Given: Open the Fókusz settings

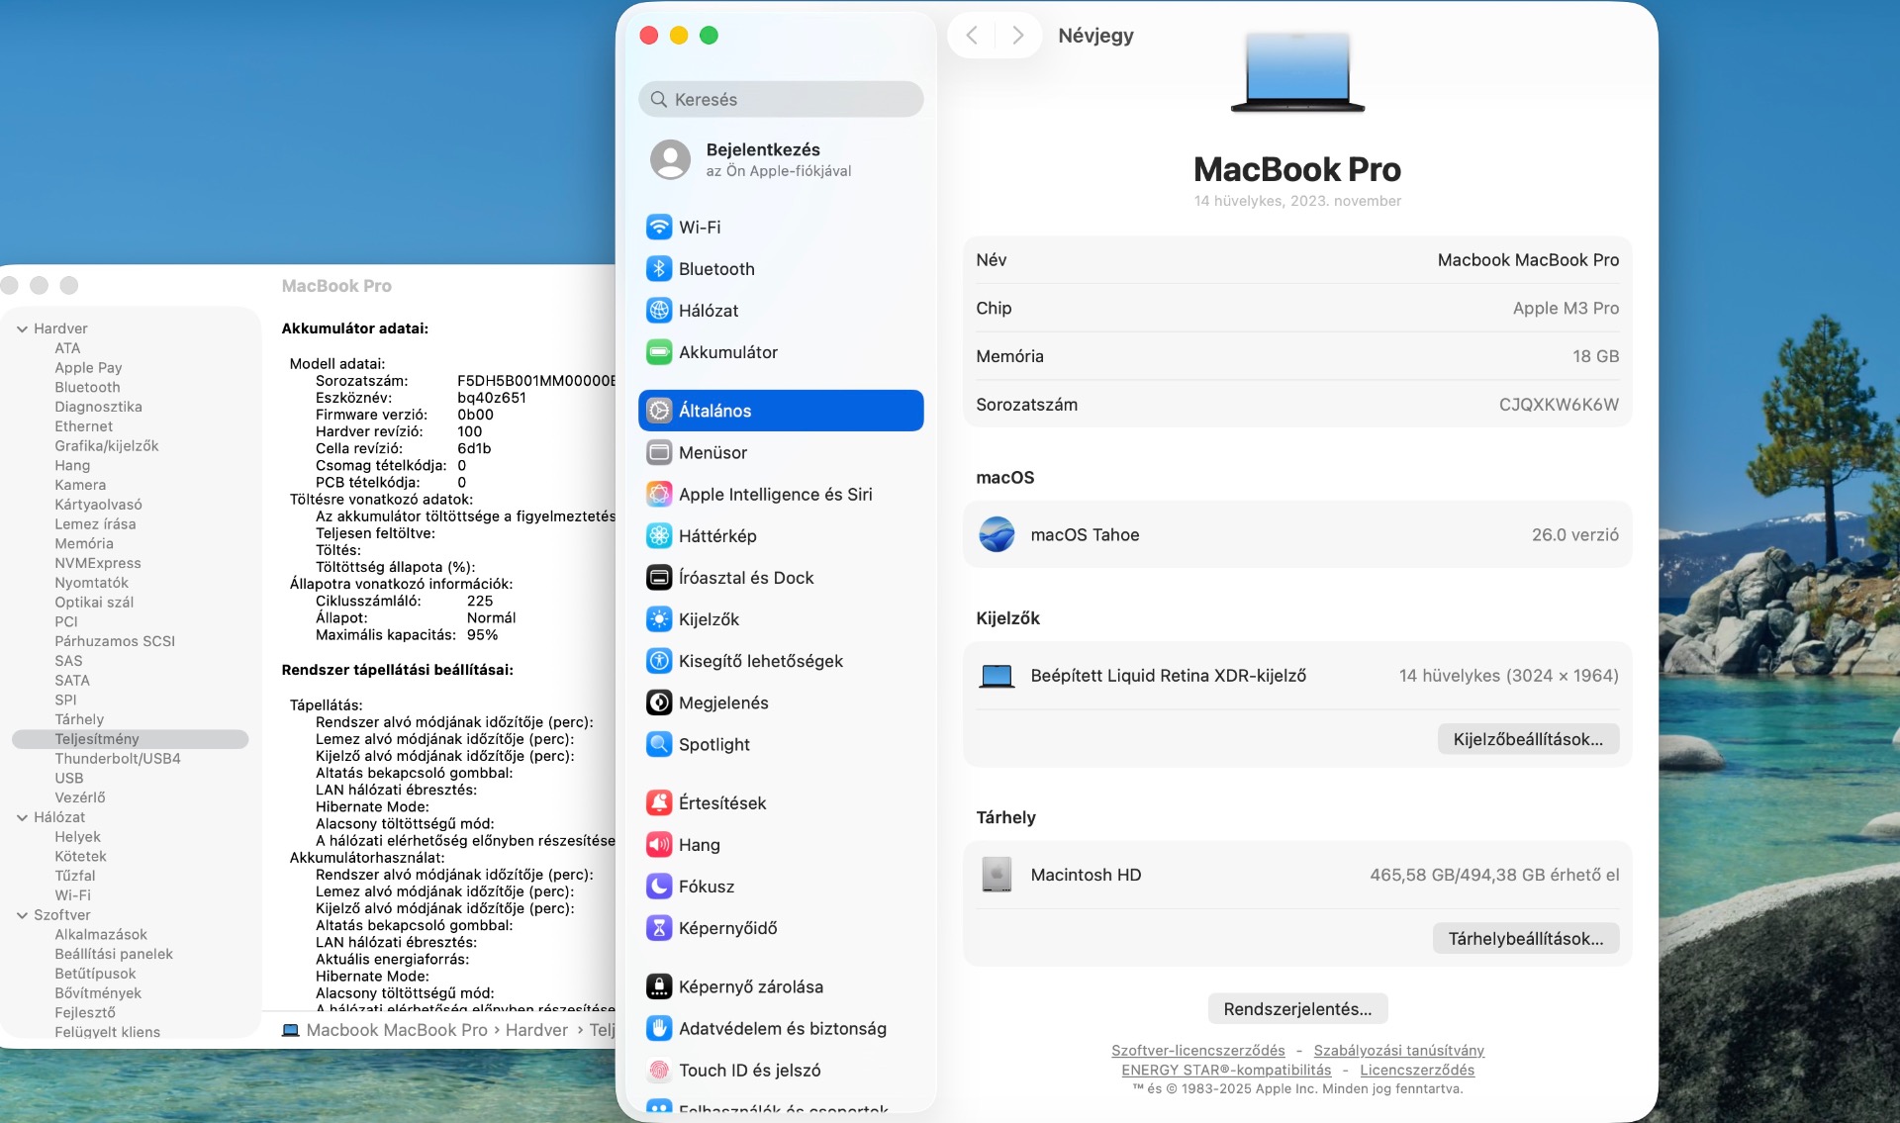Looking at the screenshot, I should coord(781,886).
